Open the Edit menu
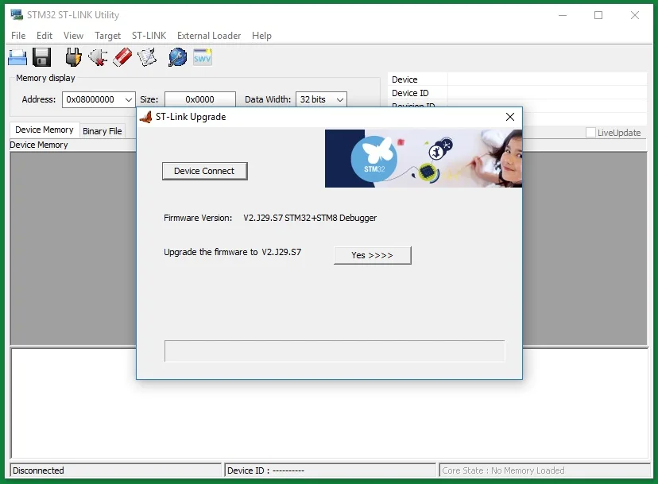 point(44,36)
